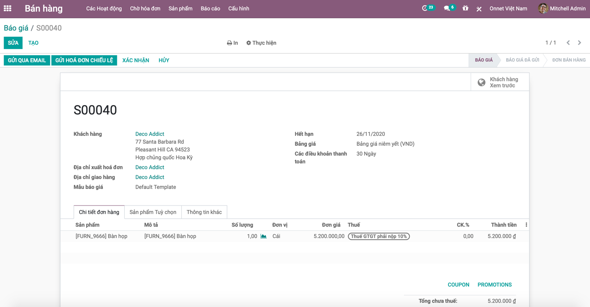Open the apps grid menu icon
This screenshot has width=590, height=307.
coord(7,8)
